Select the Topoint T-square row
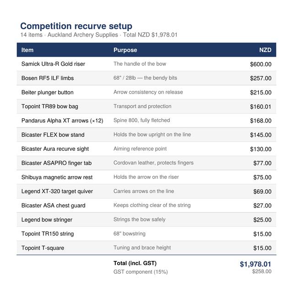The width and height of the screenshot is (293, 281). [146, 248]
